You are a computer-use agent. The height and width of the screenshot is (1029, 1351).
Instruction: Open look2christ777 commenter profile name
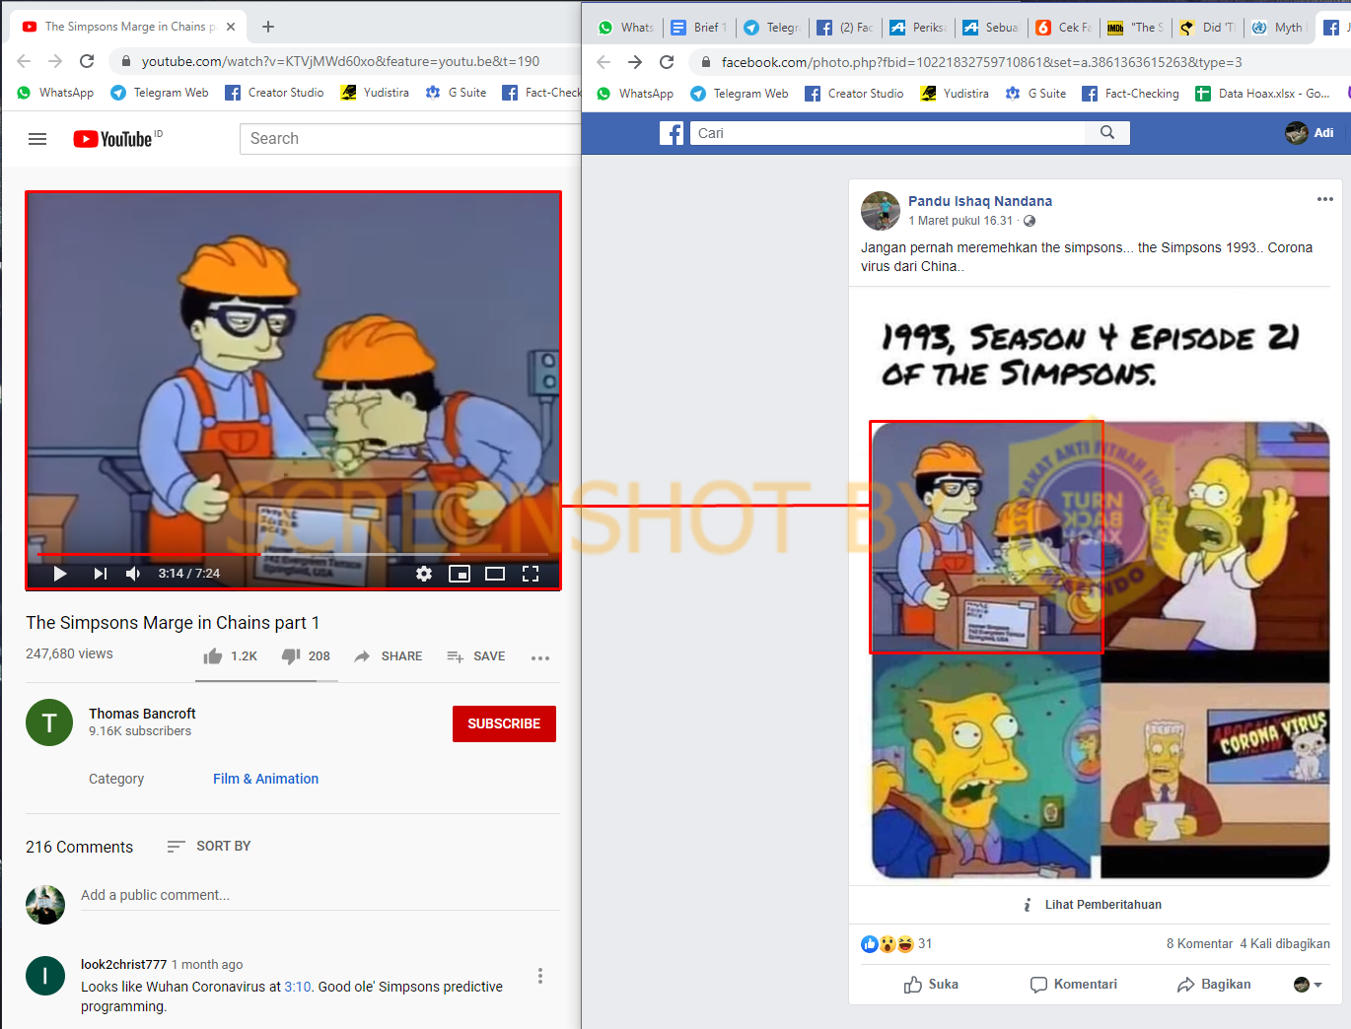coord(124,964)
